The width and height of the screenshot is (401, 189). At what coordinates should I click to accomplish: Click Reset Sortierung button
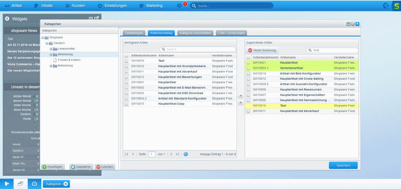pyautogui.click(x=262, y=50)
